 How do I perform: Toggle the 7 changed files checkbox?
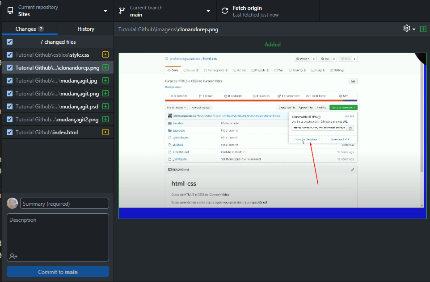click(x=9, y=41)
